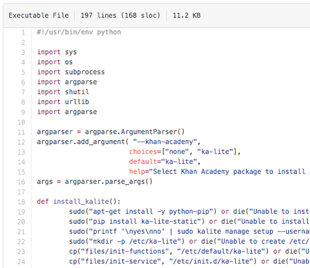Click the '197 lines (168 sloc)' text
The width and height of the screenshot is (310, 268).
coord(120,16)
